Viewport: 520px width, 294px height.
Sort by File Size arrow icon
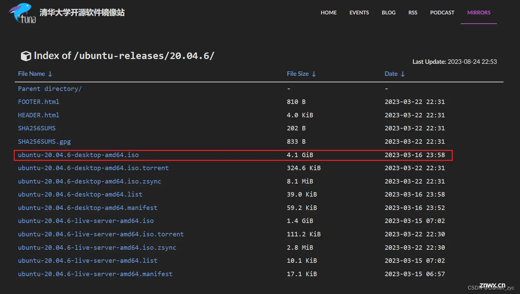(314, 74)
